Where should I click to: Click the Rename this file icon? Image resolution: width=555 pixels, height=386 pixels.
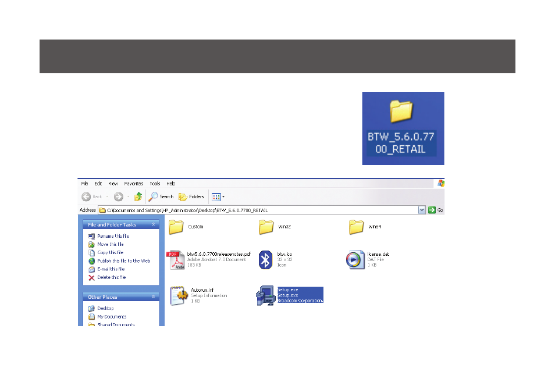point(91,236)
